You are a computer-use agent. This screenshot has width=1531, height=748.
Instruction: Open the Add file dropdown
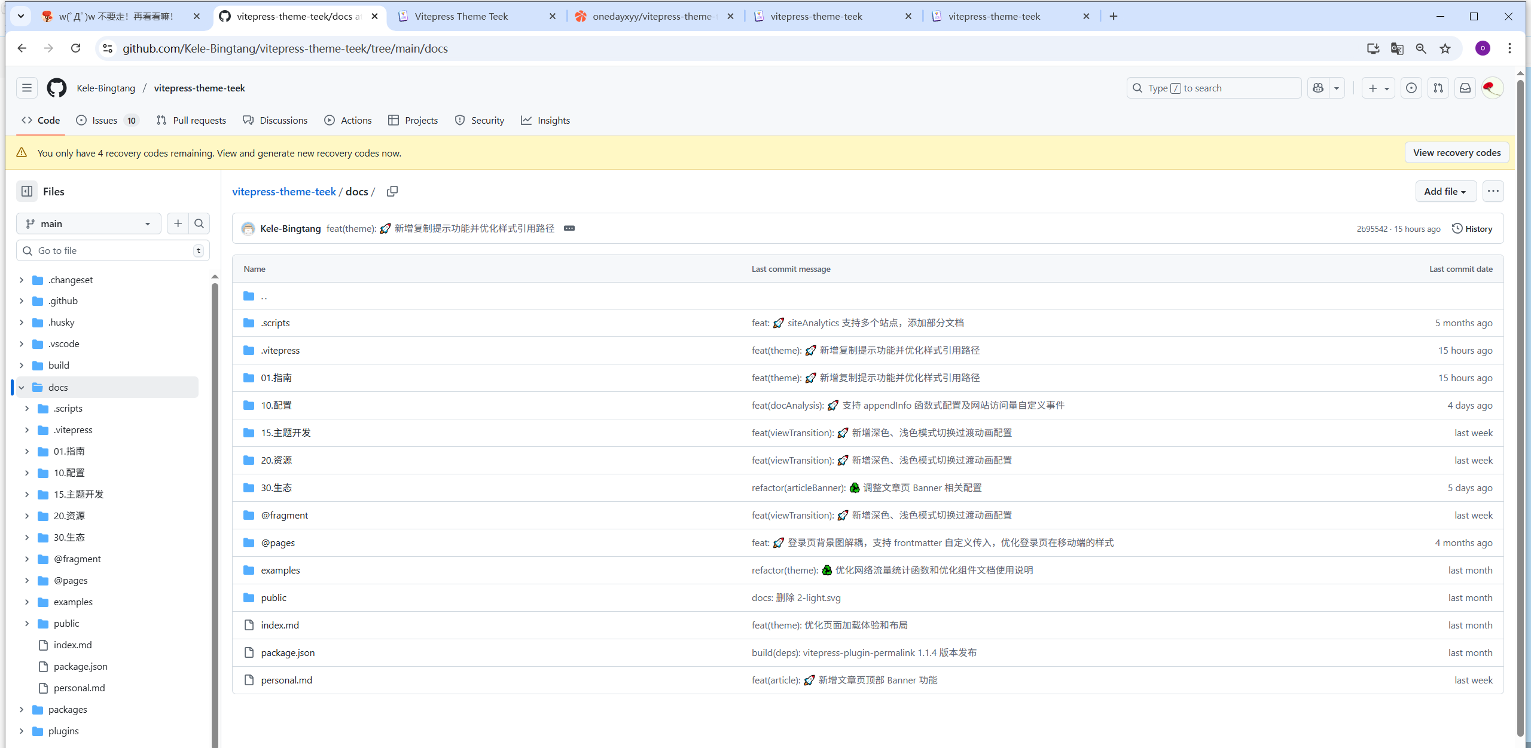1445,191
